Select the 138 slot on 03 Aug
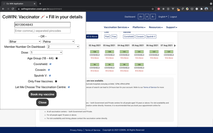 point(109,52)
